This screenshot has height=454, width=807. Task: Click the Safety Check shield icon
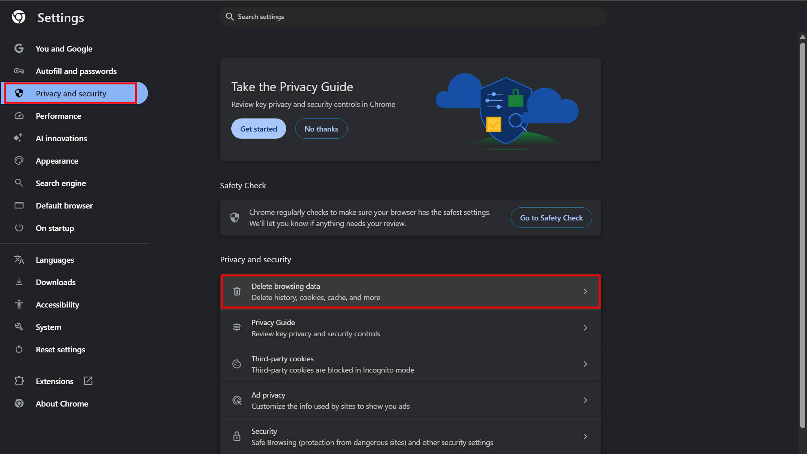235,217
